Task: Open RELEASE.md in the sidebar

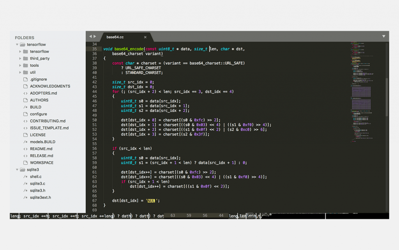Action: [x=42, y=156]
